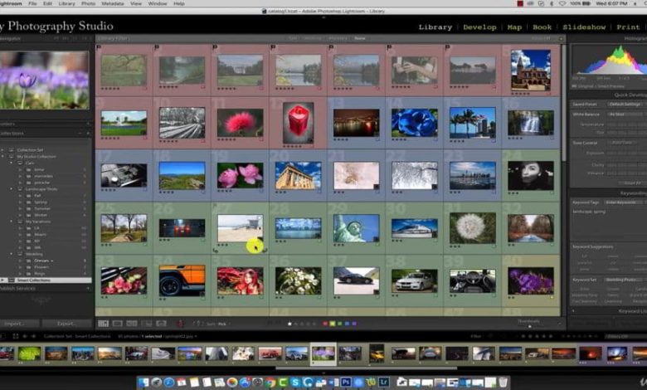Open Filters Off dropdown in filmstrip
The image size is (647, 390).
[625, 336]
